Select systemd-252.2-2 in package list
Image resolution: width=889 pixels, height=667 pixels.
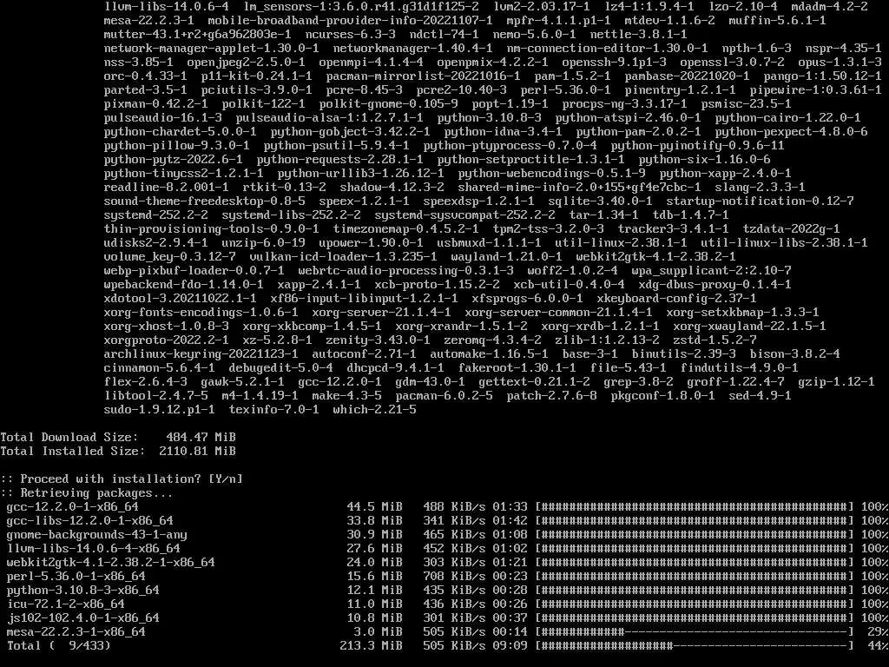coord(156,215)
